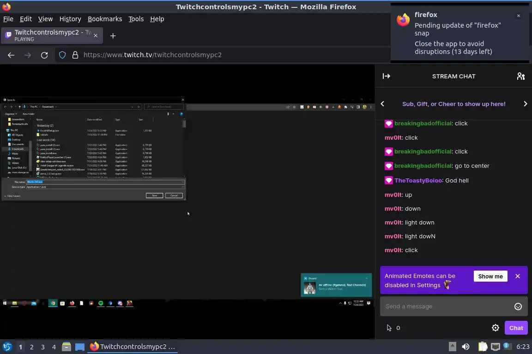Open the Lubuntu application menu
This screenshot has width=532, height=354.
[x=7, y=347]
